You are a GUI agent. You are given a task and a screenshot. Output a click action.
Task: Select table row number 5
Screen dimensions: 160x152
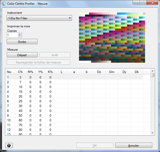(x=75, y=96)
